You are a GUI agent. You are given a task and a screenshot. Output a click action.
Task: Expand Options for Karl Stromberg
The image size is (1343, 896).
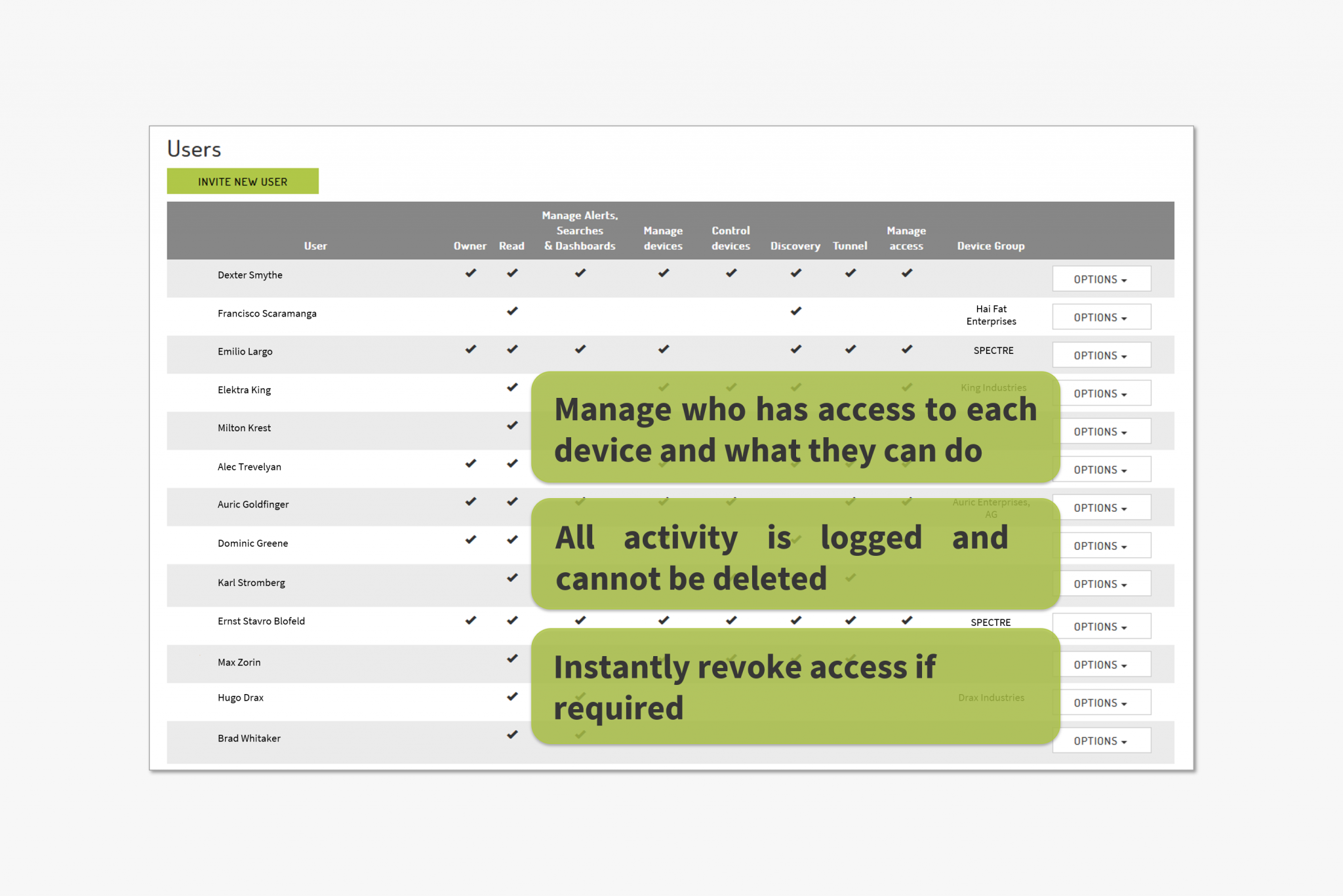click(1101, 583)
